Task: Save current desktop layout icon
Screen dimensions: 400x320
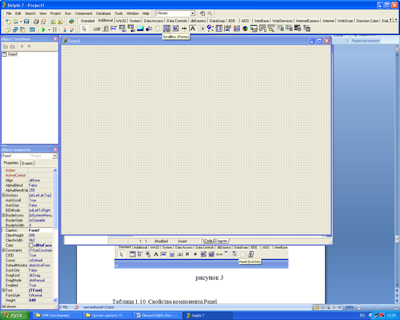Action: (202, 13)
